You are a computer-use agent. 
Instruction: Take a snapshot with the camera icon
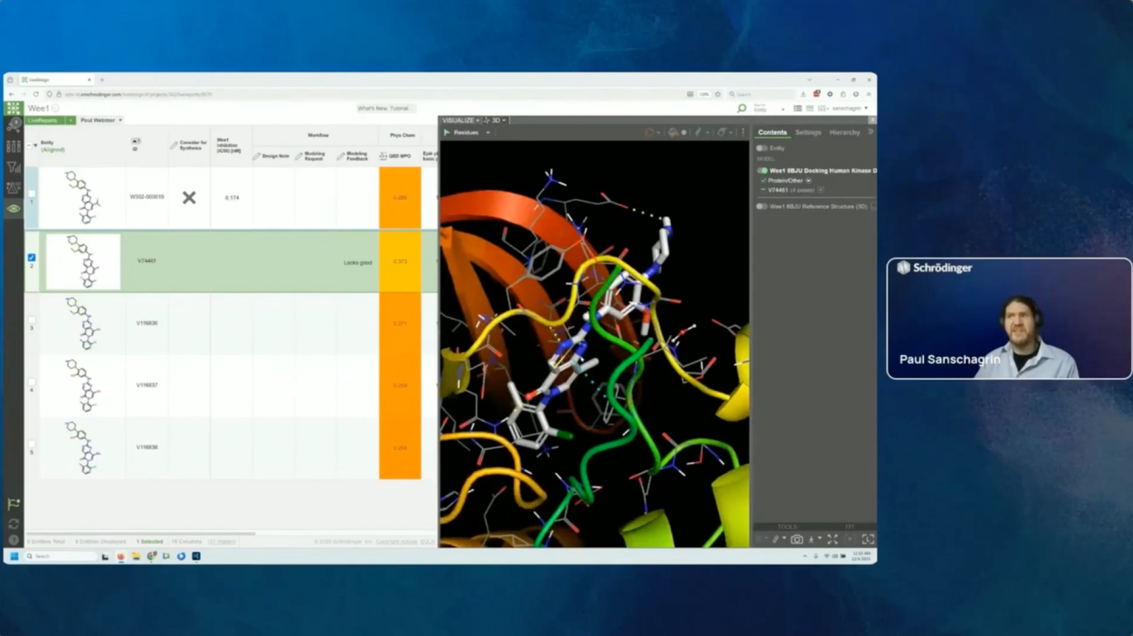tap(796, 539)
